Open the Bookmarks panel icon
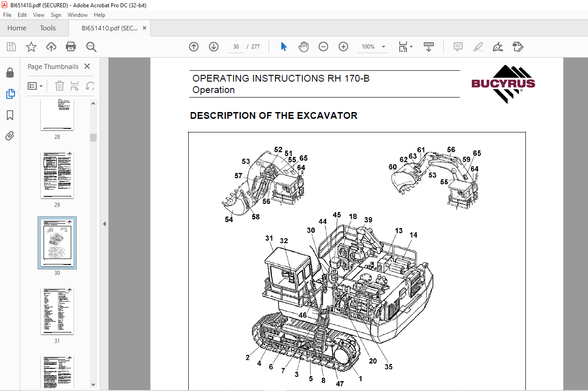Viewport: 588px width, 391px height. coord(10,115)
